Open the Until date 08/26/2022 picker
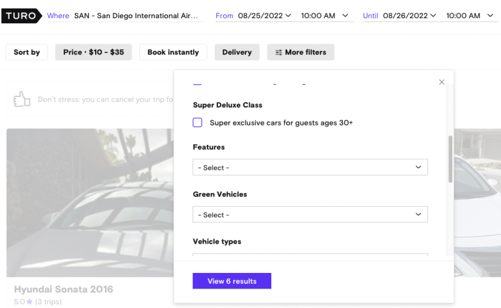 point(409,16)
